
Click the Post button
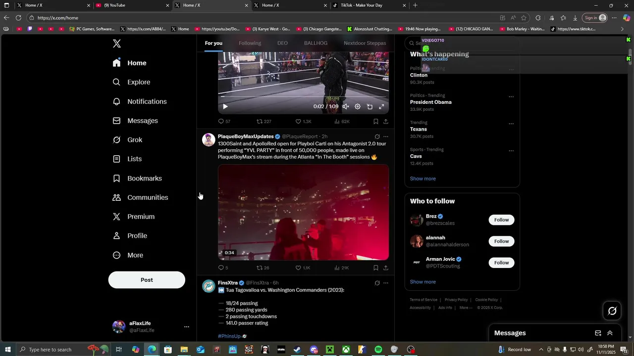pos(147,280)
